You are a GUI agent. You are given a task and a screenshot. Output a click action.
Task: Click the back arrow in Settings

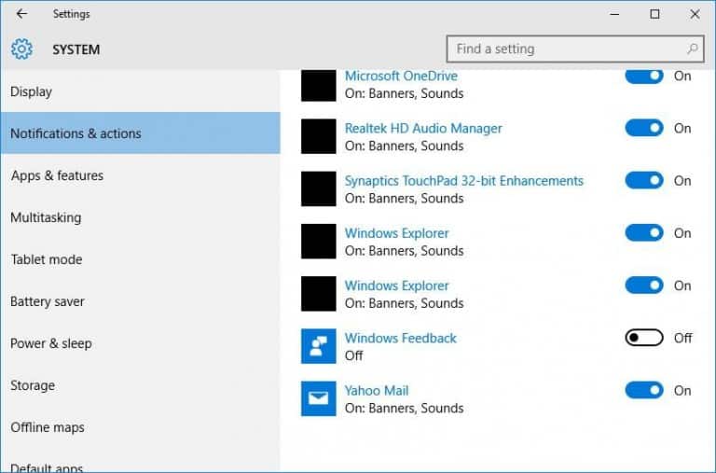click(x=21, y=14)
